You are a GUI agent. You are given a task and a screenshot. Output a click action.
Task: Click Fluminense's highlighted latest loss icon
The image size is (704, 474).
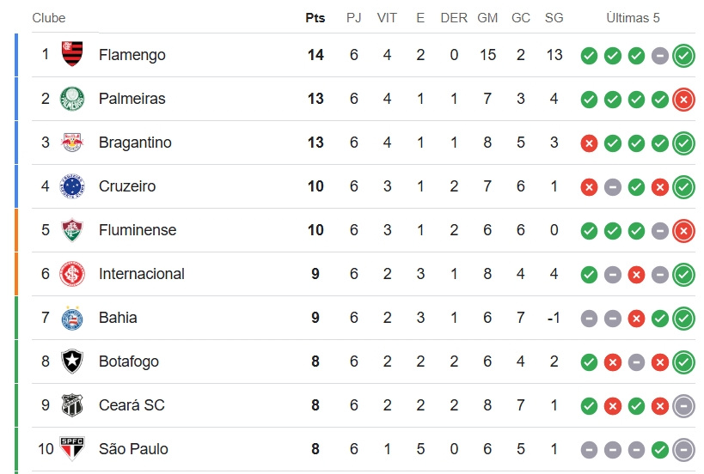[x=683, y=231]
